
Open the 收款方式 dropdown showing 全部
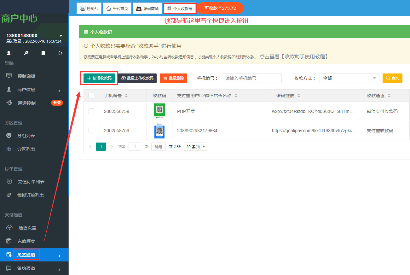(x=349, y=78)
